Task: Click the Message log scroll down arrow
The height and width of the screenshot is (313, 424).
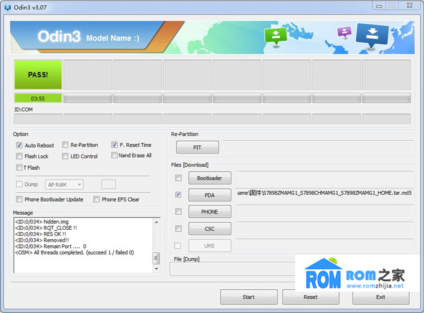Action: 156,269
